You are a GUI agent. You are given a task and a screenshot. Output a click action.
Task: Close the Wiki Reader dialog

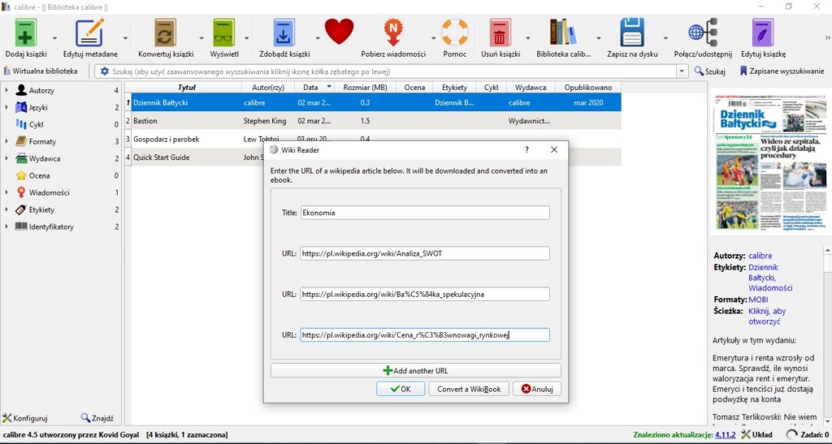point(554,150)
